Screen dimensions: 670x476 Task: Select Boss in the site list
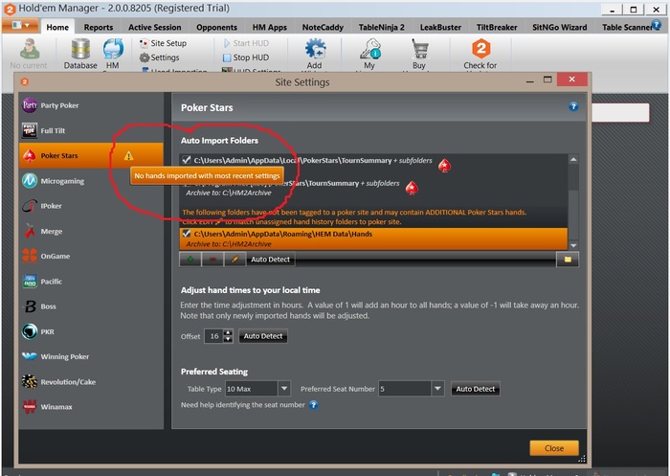point(91,306)
